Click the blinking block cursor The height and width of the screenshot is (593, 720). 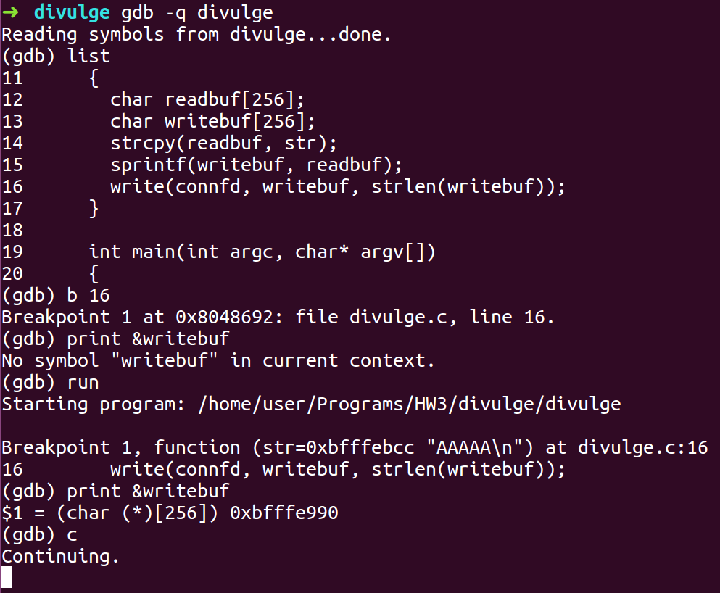pos(7,577)
